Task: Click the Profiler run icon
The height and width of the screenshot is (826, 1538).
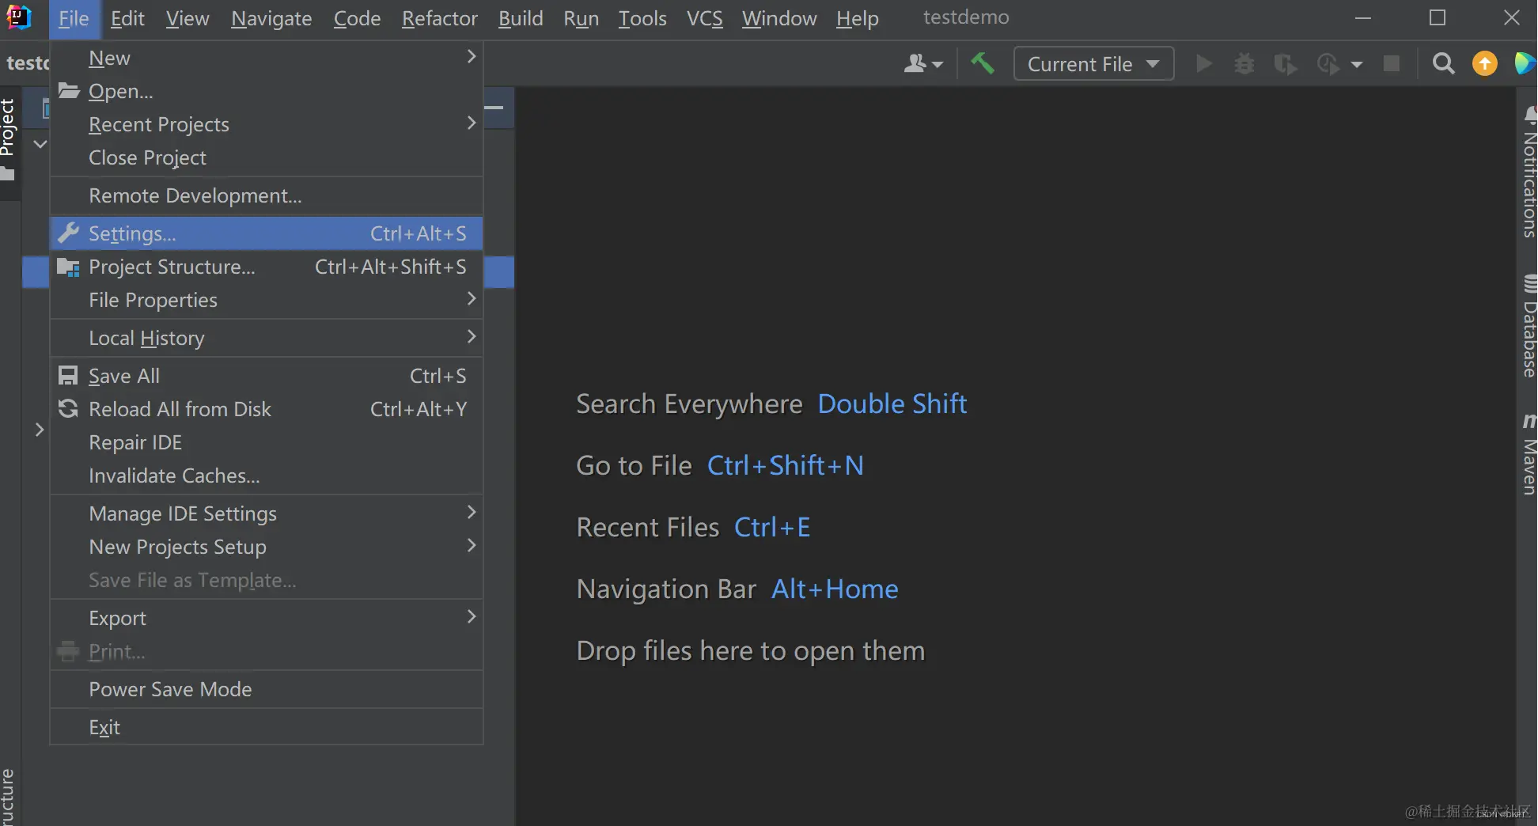Action: [x=1328, y=64]
